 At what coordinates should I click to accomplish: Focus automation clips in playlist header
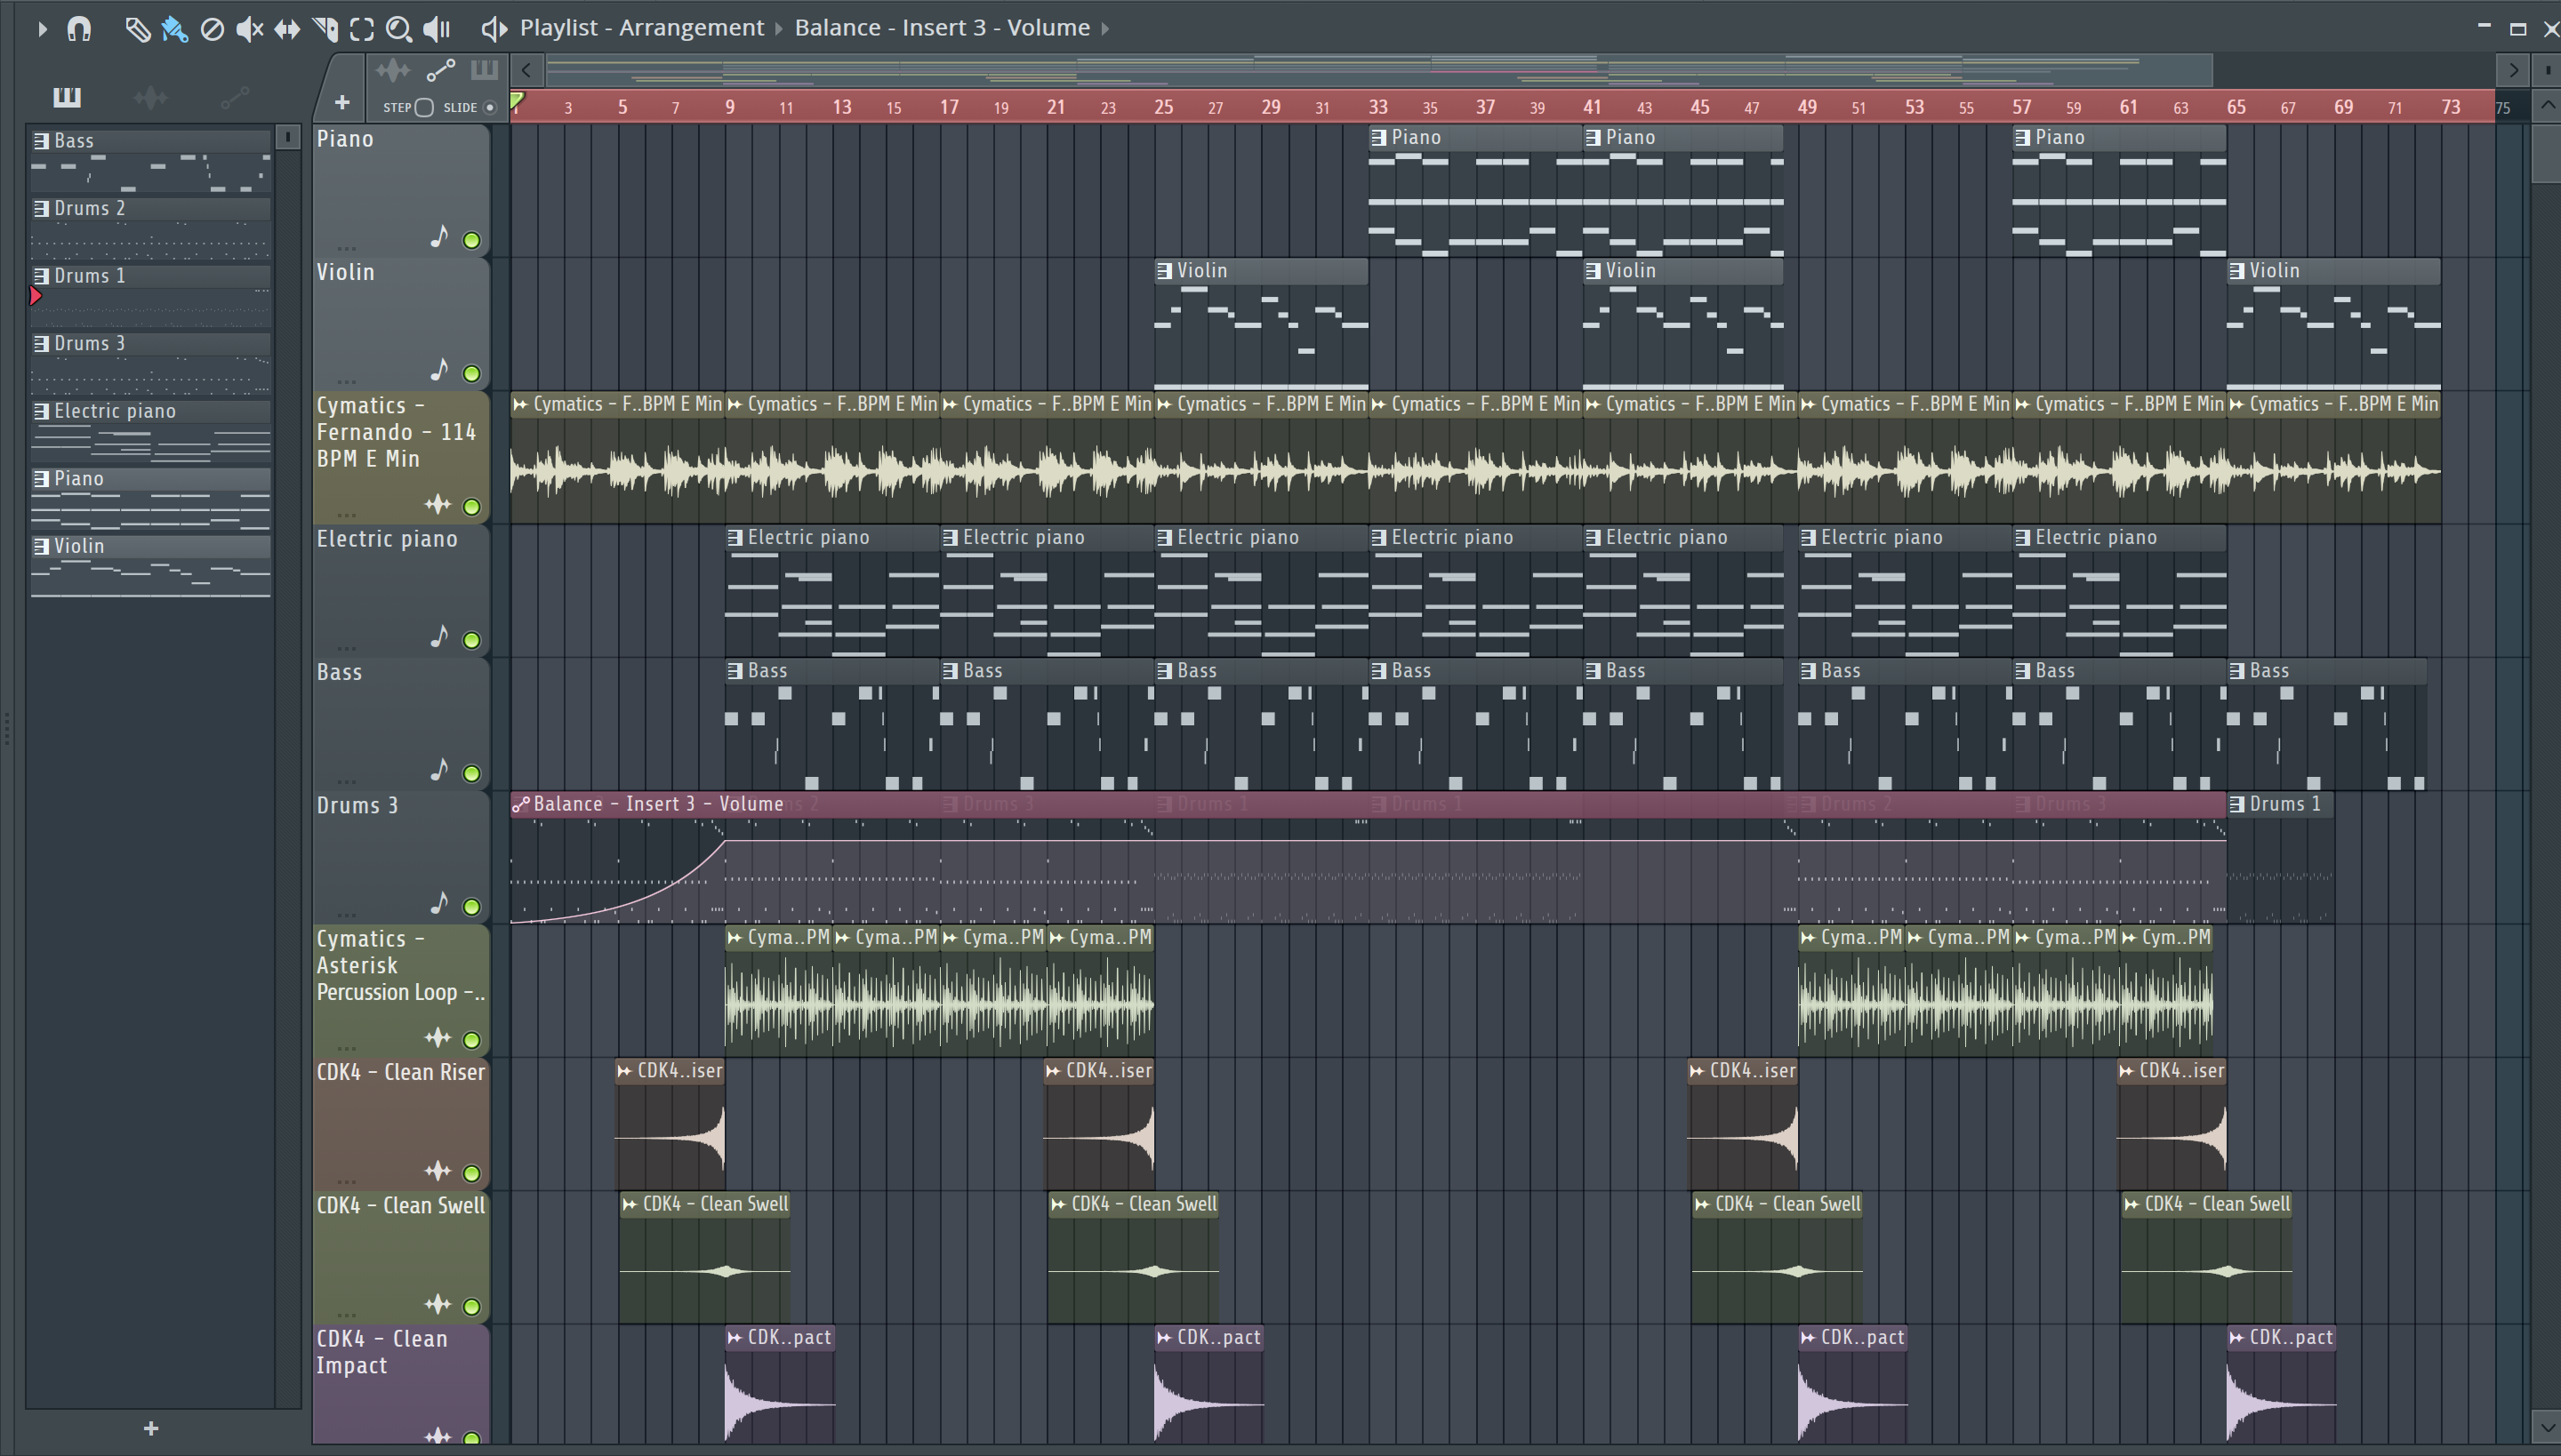click(x=440, y=70)
